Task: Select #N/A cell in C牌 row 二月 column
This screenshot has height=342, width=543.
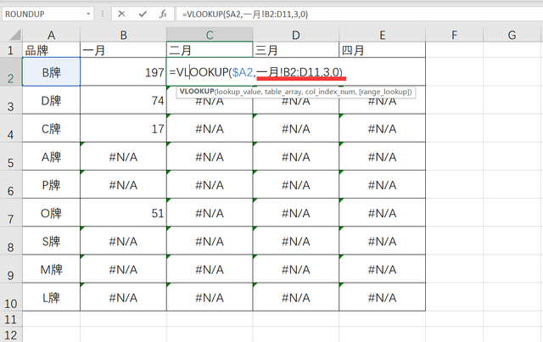Action: (210, 128)
